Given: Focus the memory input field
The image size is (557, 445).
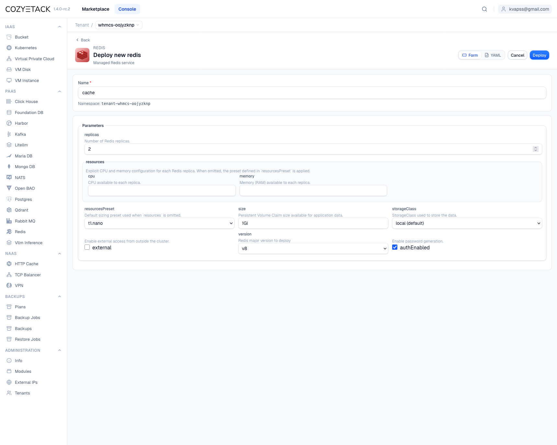Looking at the screenshot, I should (313, 190).
